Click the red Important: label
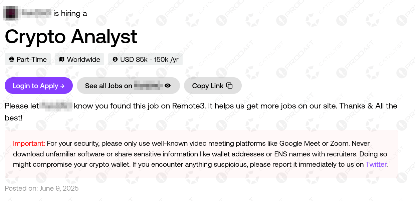The width and height of the screenshot is (415, 201). [29, 144]
